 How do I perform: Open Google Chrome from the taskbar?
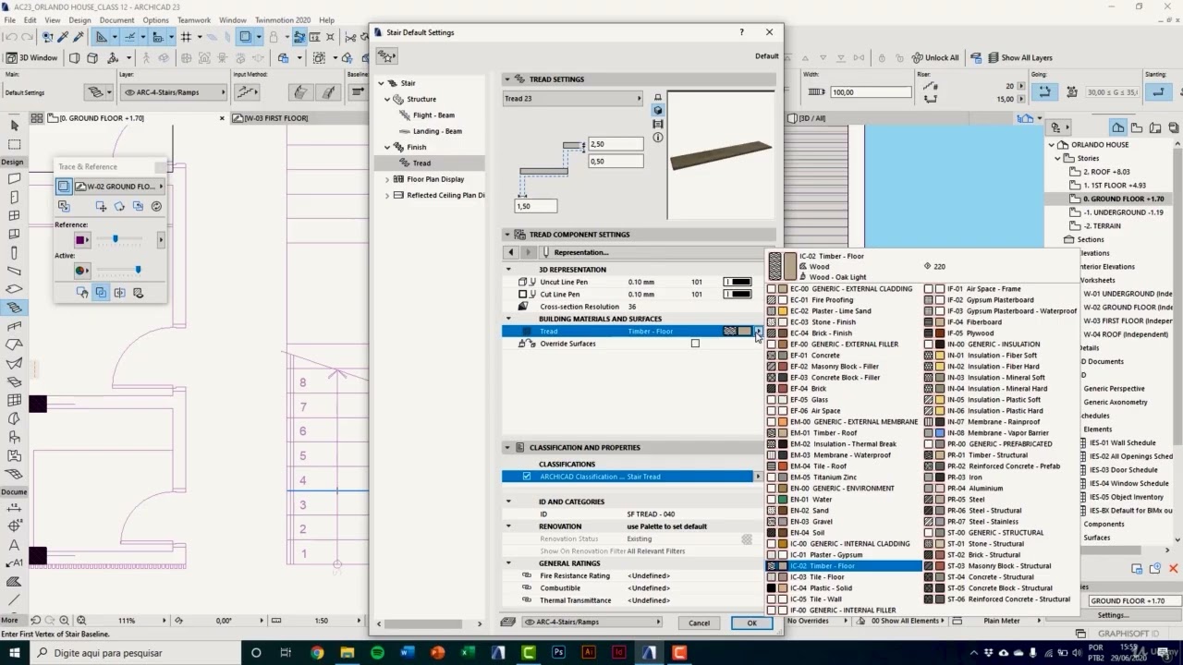317,652
